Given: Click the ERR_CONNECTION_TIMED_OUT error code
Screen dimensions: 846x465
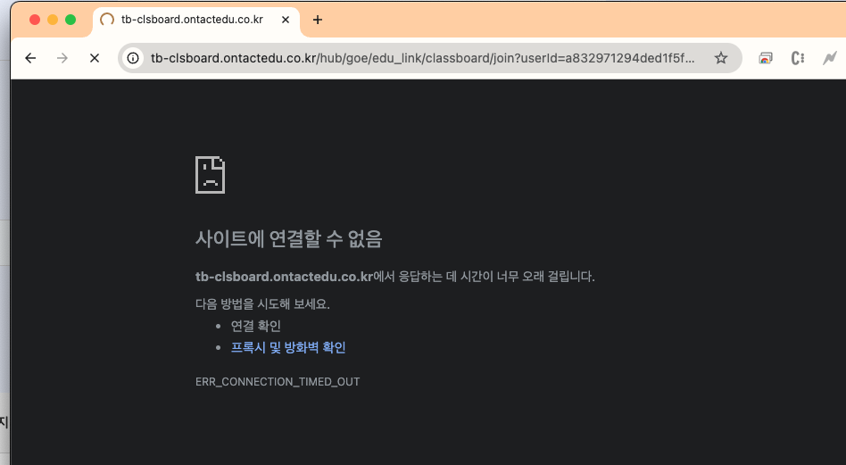Looking at the screenshot, I should pyautogui.click(x=278, y=382).
